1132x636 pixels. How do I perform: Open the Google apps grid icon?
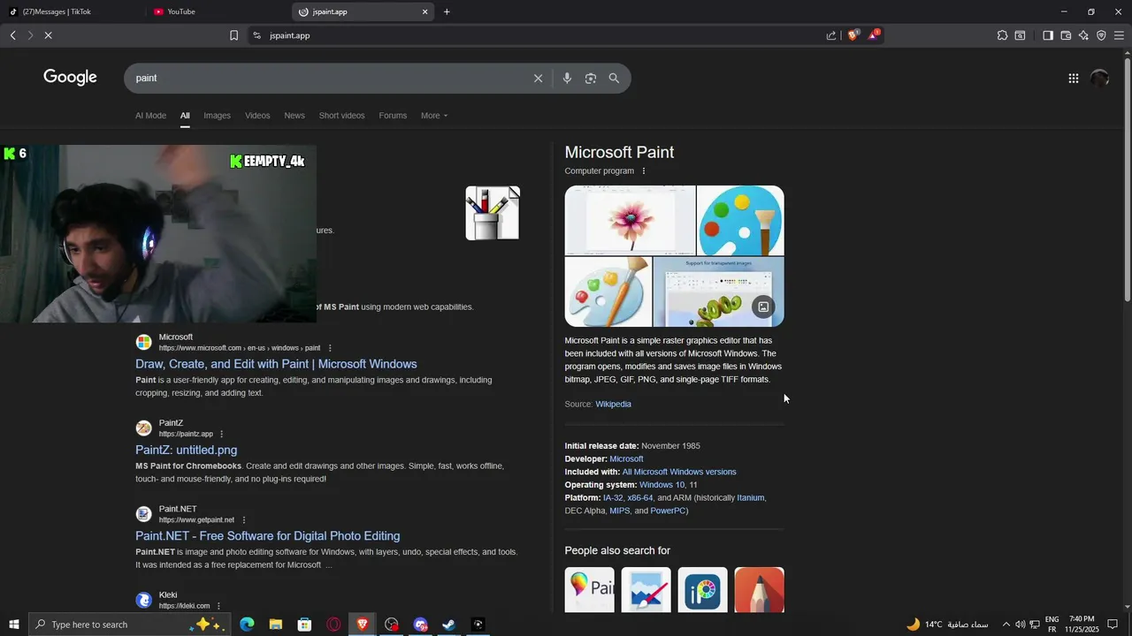point(1073,79)
